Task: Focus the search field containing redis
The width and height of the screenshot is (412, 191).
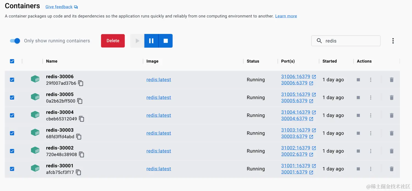Action: (346, 41)
